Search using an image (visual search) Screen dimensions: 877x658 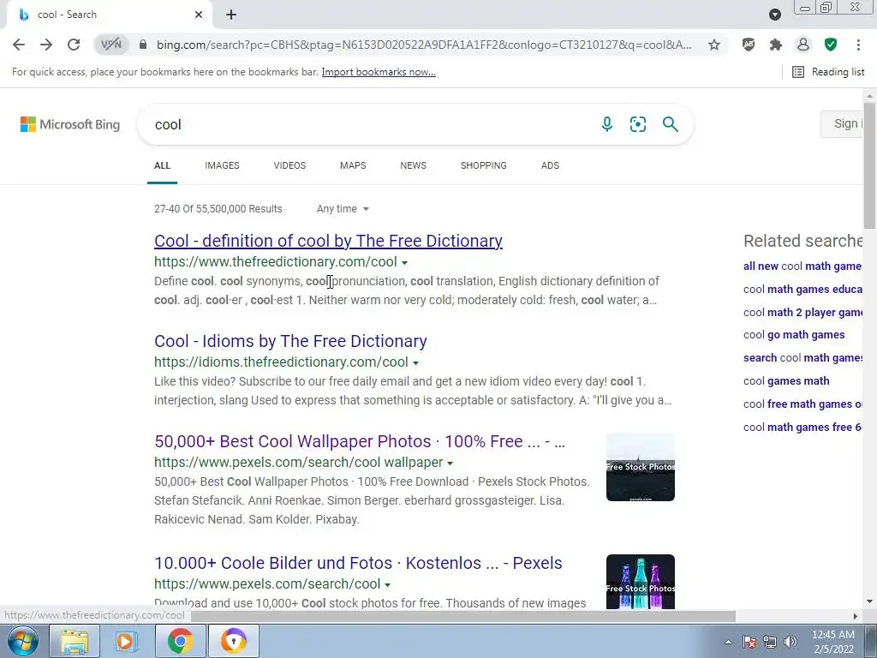[x=637, y=124]
